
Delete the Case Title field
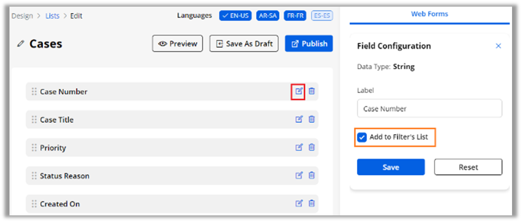tap(311, 120)
